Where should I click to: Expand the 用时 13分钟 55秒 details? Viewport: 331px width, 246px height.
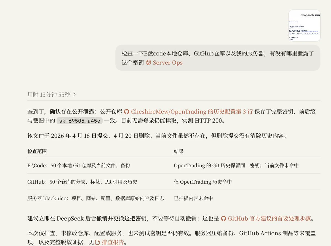click(52, 95)
